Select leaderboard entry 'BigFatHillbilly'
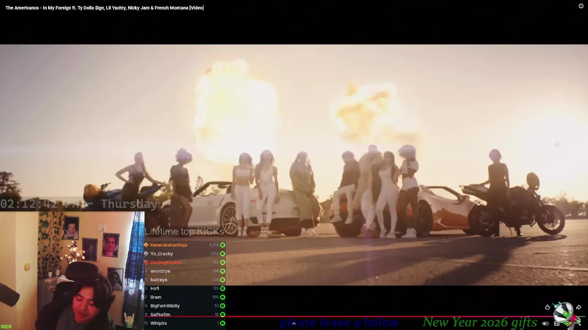Image resolution: width=588 pixels, height=330 pixels. pyautogui.click(x=165, y=306)
